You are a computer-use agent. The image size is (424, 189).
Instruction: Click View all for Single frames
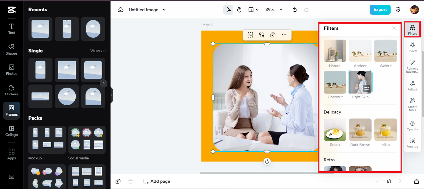click(x=98, y=51)
